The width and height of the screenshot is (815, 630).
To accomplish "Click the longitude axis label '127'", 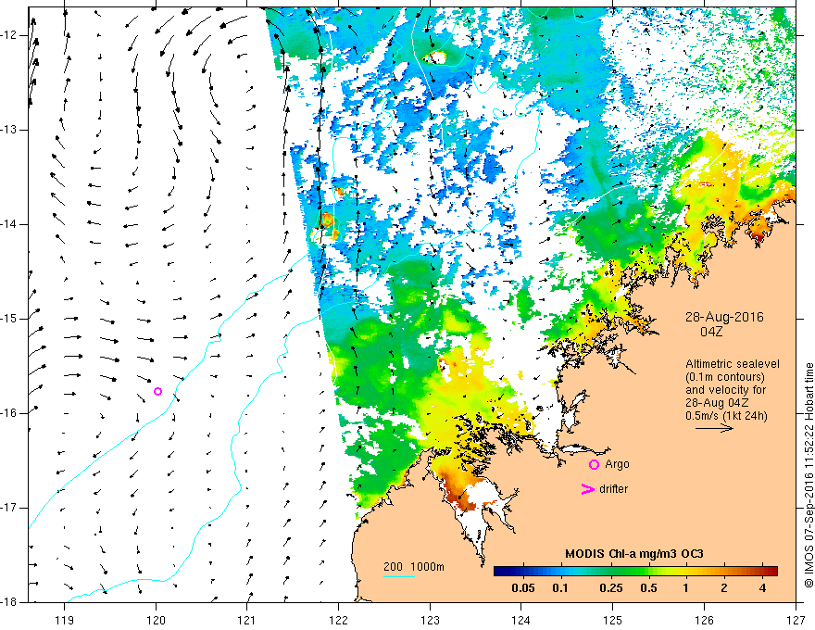I will coord(796,621).
